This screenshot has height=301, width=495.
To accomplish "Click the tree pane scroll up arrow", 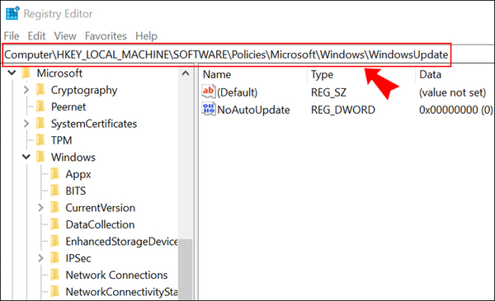I will pos(186,74).
